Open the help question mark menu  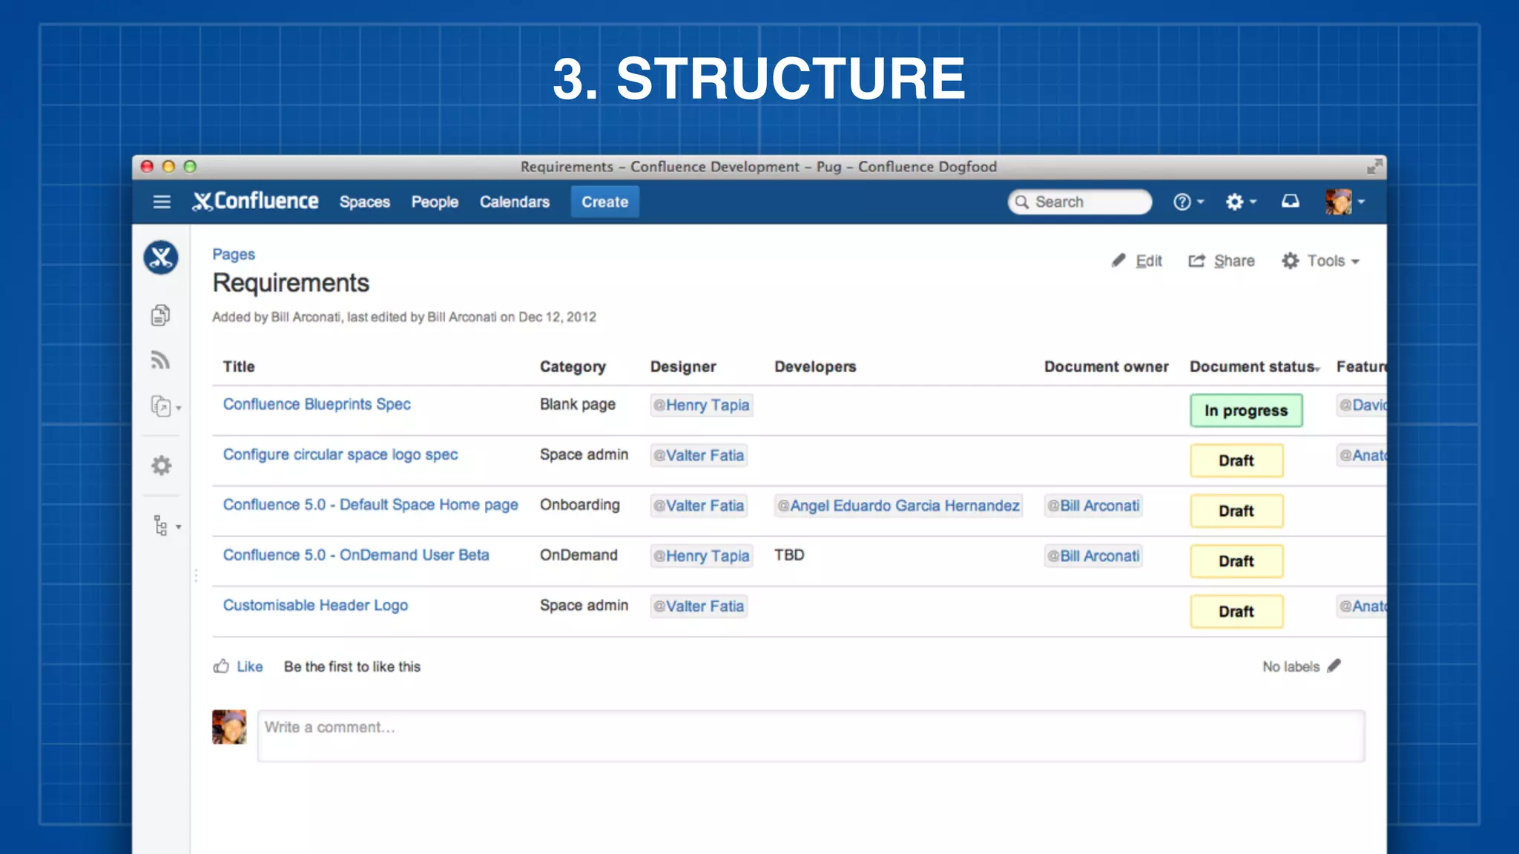(1188, 202)
